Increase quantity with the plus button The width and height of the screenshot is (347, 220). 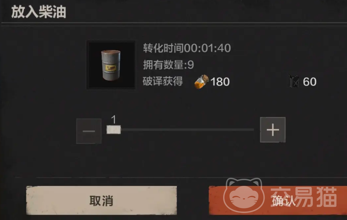tap(273, 130)
